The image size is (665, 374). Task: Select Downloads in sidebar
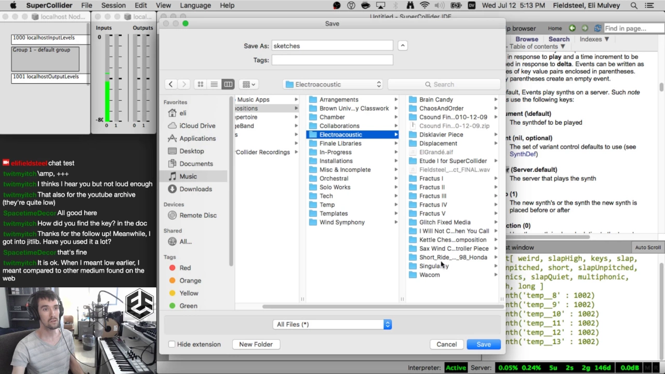point(195,189)
